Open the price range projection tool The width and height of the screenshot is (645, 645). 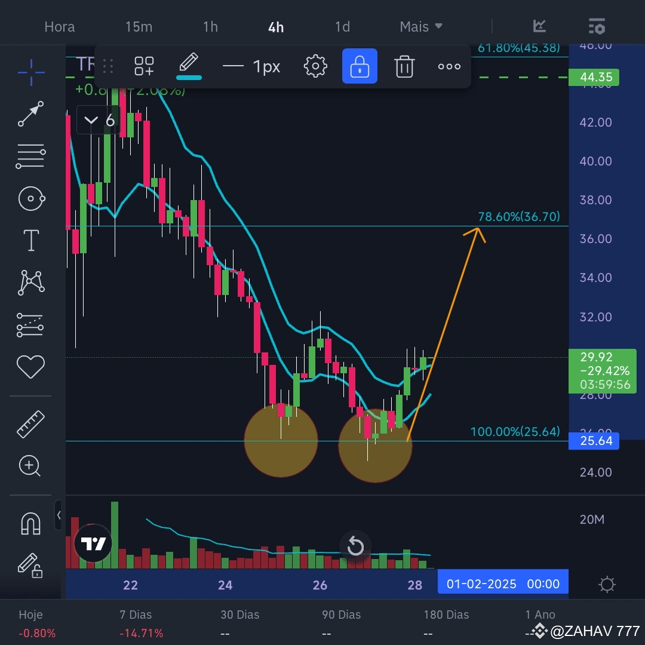click(30, 325)
